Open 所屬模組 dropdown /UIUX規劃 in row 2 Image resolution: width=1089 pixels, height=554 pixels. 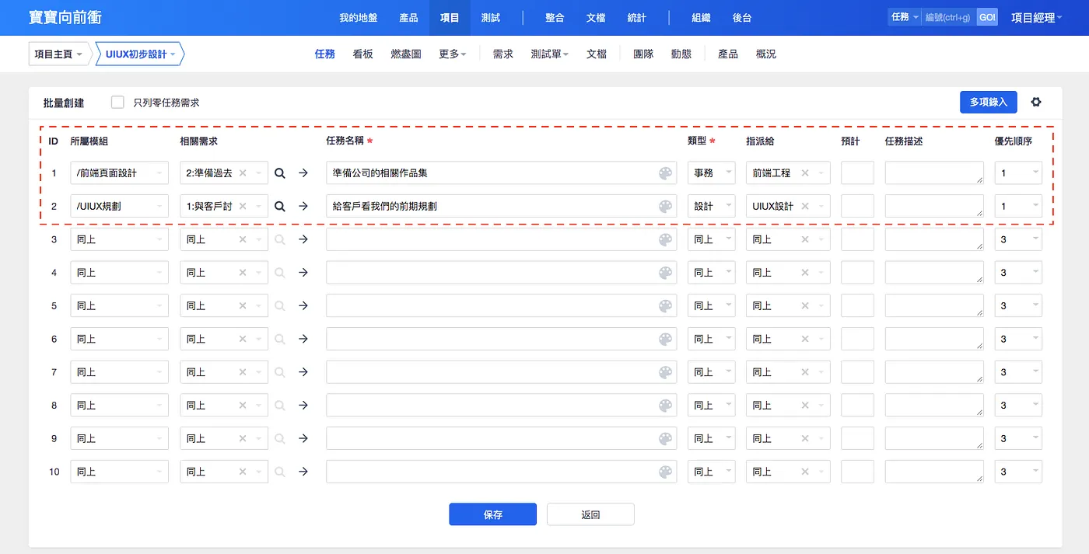click(119, 206)
